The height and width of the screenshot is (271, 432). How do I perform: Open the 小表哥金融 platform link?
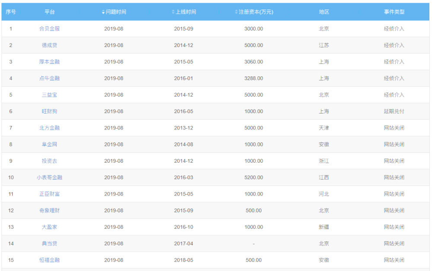pos(50,177)
